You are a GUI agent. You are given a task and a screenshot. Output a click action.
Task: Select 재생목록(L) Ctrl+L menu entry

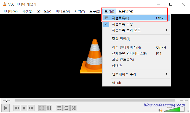[x=137, y=18]
